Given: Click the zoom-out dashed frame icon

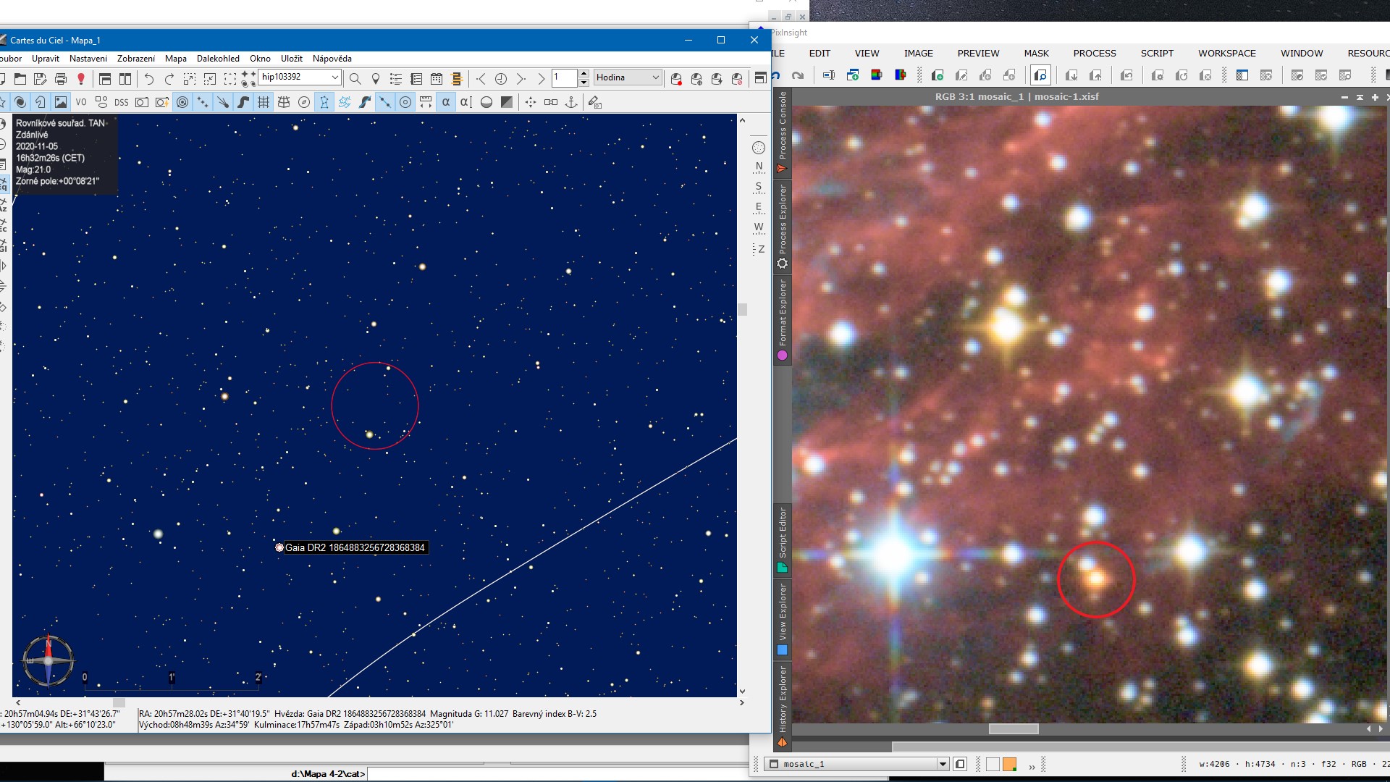Looking at the screenshot, I should point(210,79).
